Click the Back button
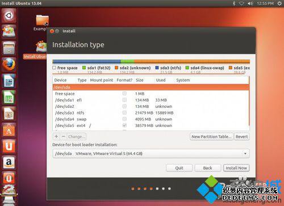Screen dimensions: 284x206 tap(207, 168)
